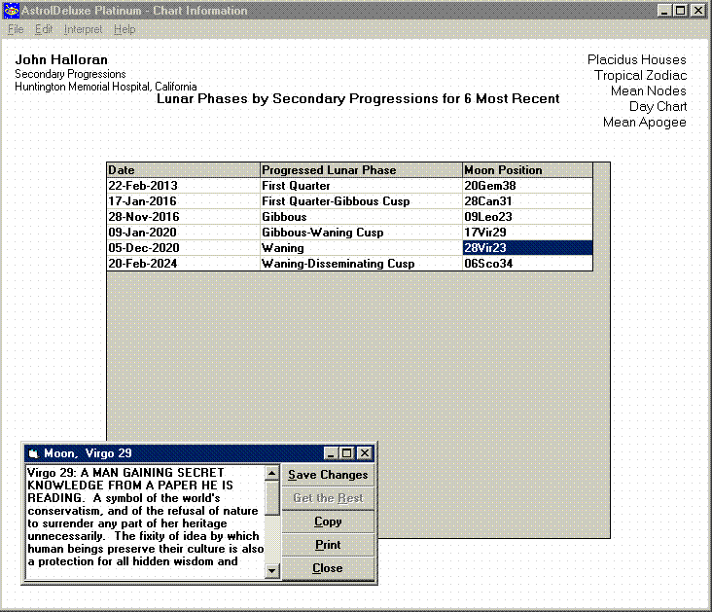Viewport: 712px width, 612px height.
Task: Click the Progressed Lunar Phase column header
Action: [x=361, y=170]
